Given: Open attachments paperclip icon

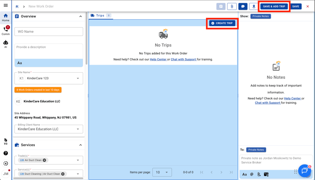Looking at the screenshot, I should 232,7.
